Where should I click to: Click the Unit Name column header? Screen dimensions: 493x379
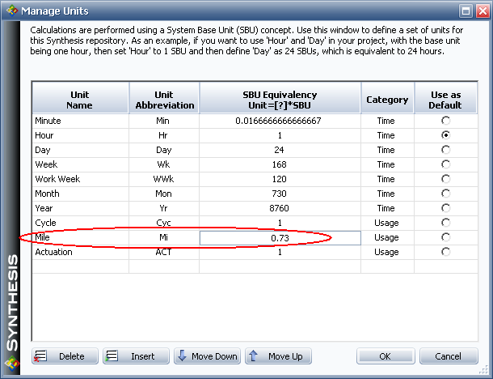pyautogui.click(x=80, y=99)
